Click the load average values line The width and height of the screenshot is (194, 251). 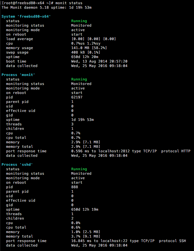(93, 39)
